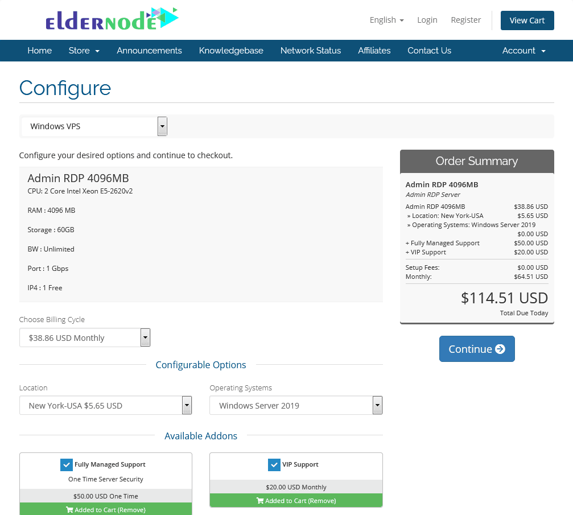Select the Announcements menu item
This screenshot has width=573, height=515.
pyautogui.click(x=149, y=50)
